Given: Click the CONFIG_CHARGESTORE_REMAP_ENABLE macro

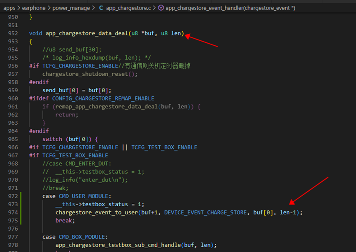Looking at the screenshot, I should 103,98.
